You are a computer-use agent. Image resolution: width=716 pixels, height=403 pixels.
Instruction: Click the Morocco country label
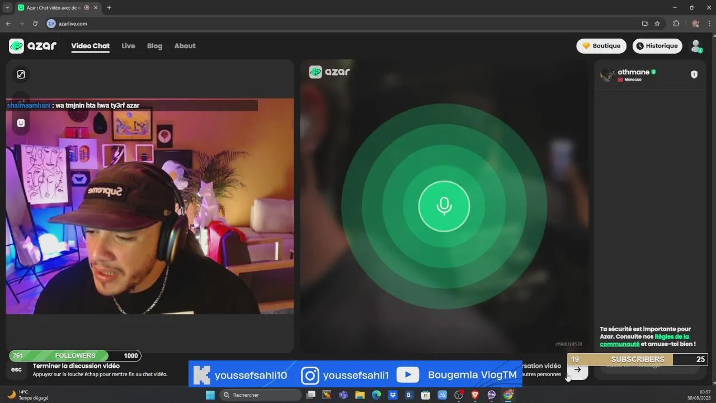coord(633,79)
